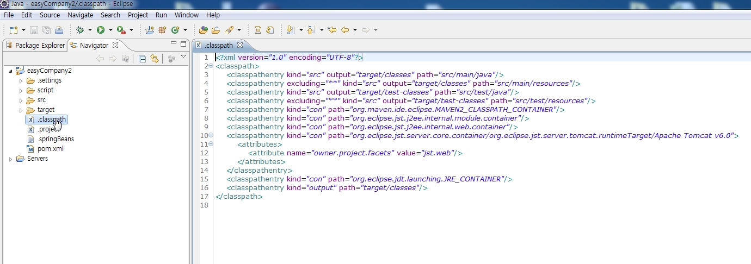Click the Open Type icon
The image size is (751, 264).
[x=204, y=30]
